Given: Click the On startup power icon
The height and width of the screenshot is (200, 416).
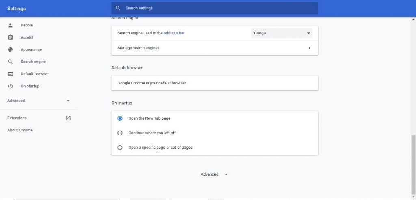Looking at the screenshot, I should (x=10, y=86).
